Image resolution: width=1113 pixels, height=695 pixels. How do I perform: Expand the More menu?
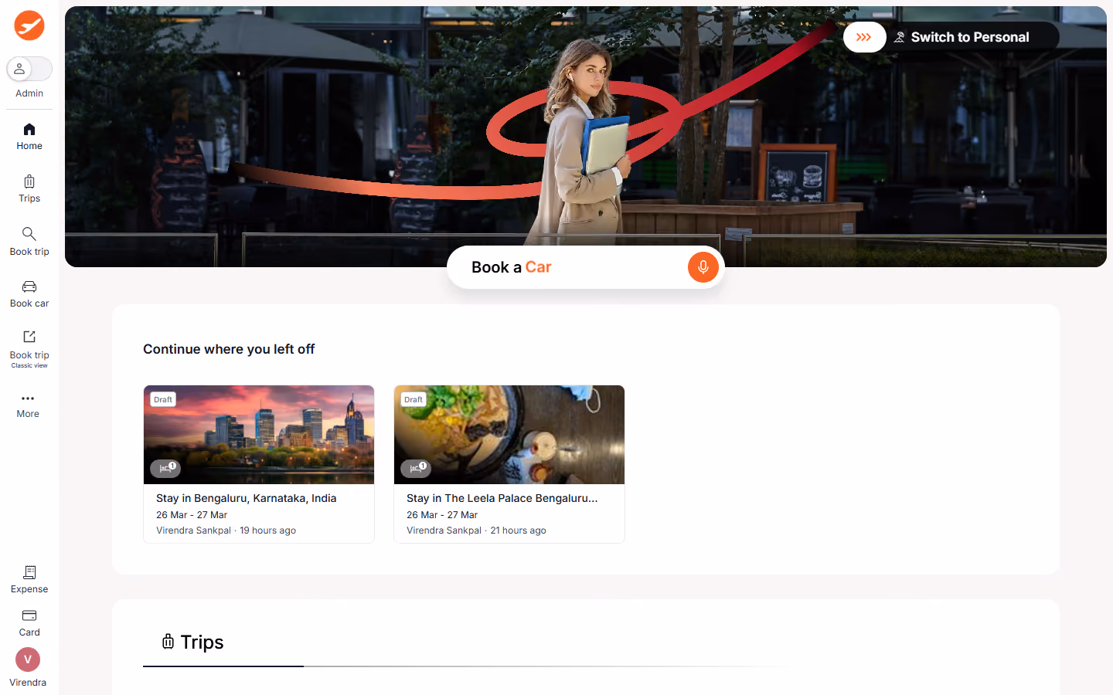(28, 405)
